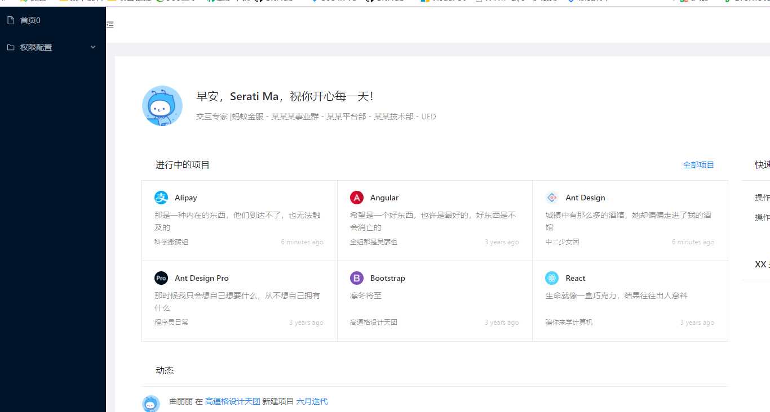Click the Alipay project logo

click(x=161, y=198)
